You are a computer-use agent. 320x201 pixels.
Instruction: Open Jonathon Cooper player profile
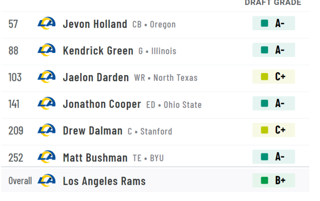click(101, 104)
